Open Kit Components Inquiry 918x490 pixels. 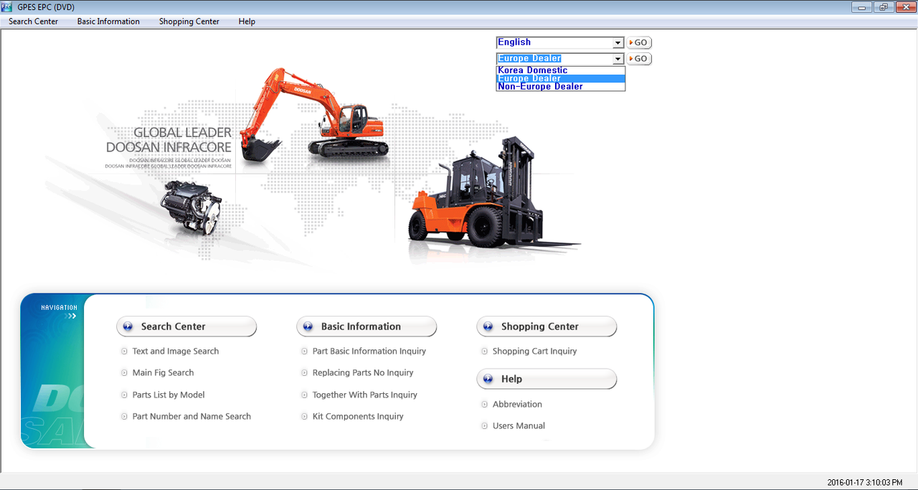[358, 417]
